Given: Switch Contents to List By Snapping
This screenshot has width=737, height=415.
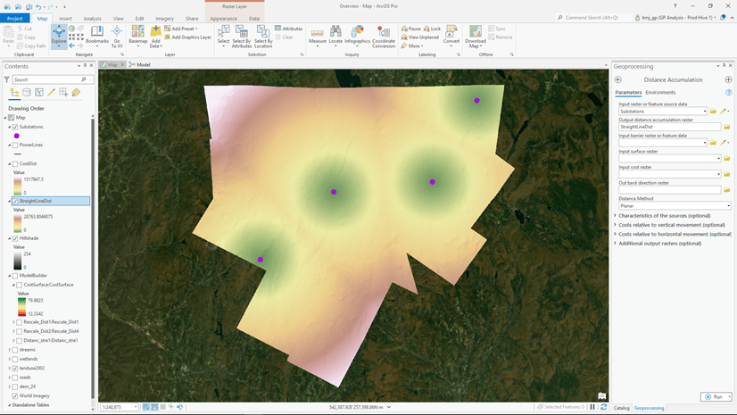Looking at the screenshot, I should 63,93.
